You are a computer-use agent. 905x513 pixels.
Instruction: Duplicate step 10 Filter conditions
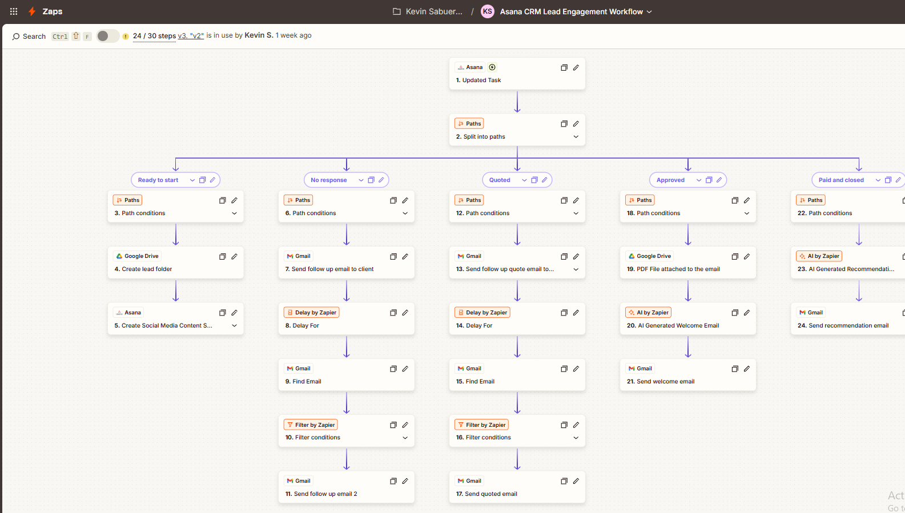393,425
